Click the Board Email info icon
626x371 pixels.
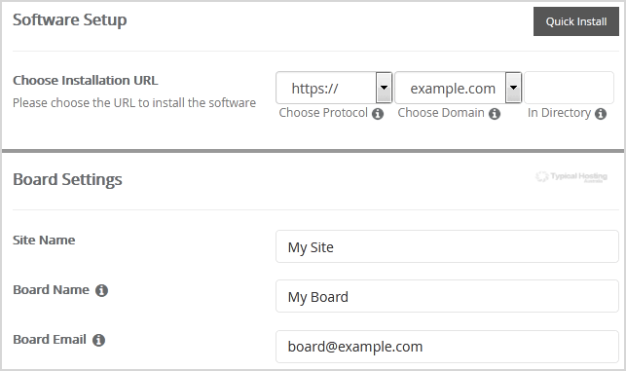click(98, 340)
